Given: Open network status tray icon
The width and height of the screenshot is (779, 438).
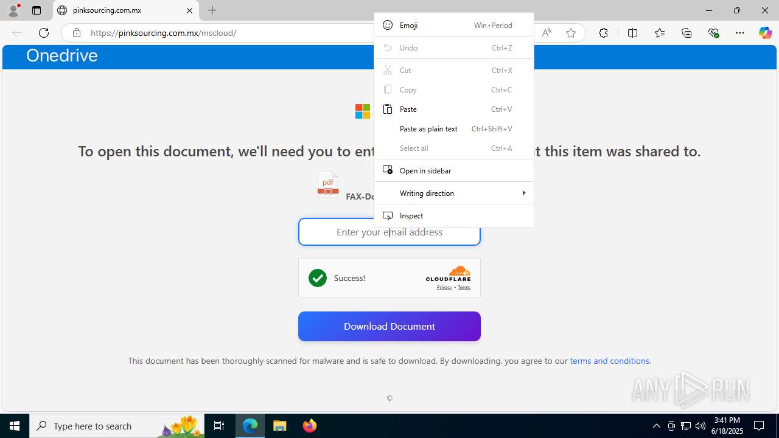Looking at the screenshot, I should 686,426.
